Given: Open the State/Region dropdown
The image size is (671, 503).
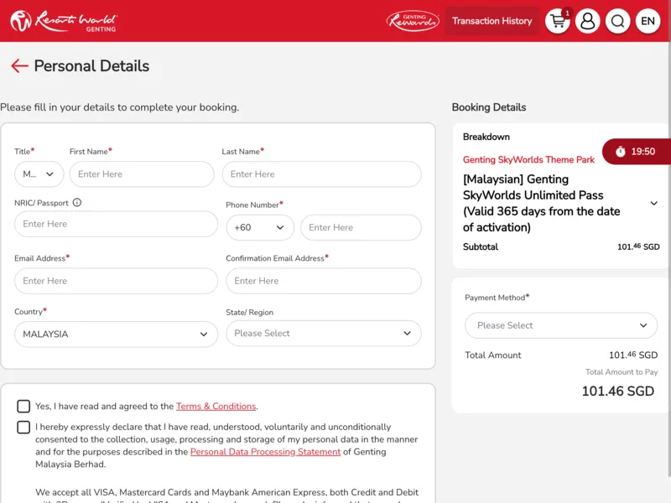Looking at the screenshot, I should (x=324, y=333).
